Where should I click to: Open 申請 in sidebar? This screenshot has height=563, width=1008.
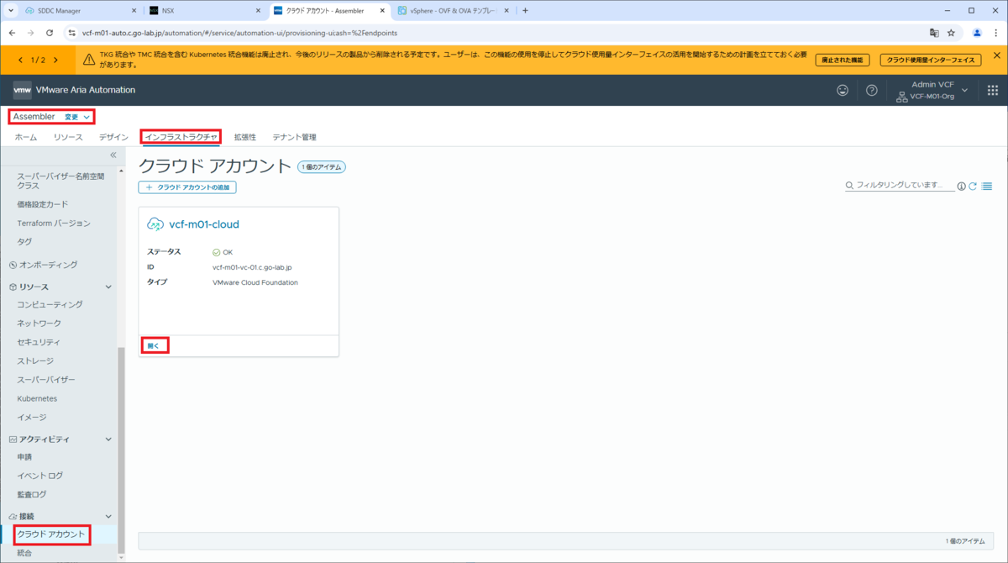[24, 456]
